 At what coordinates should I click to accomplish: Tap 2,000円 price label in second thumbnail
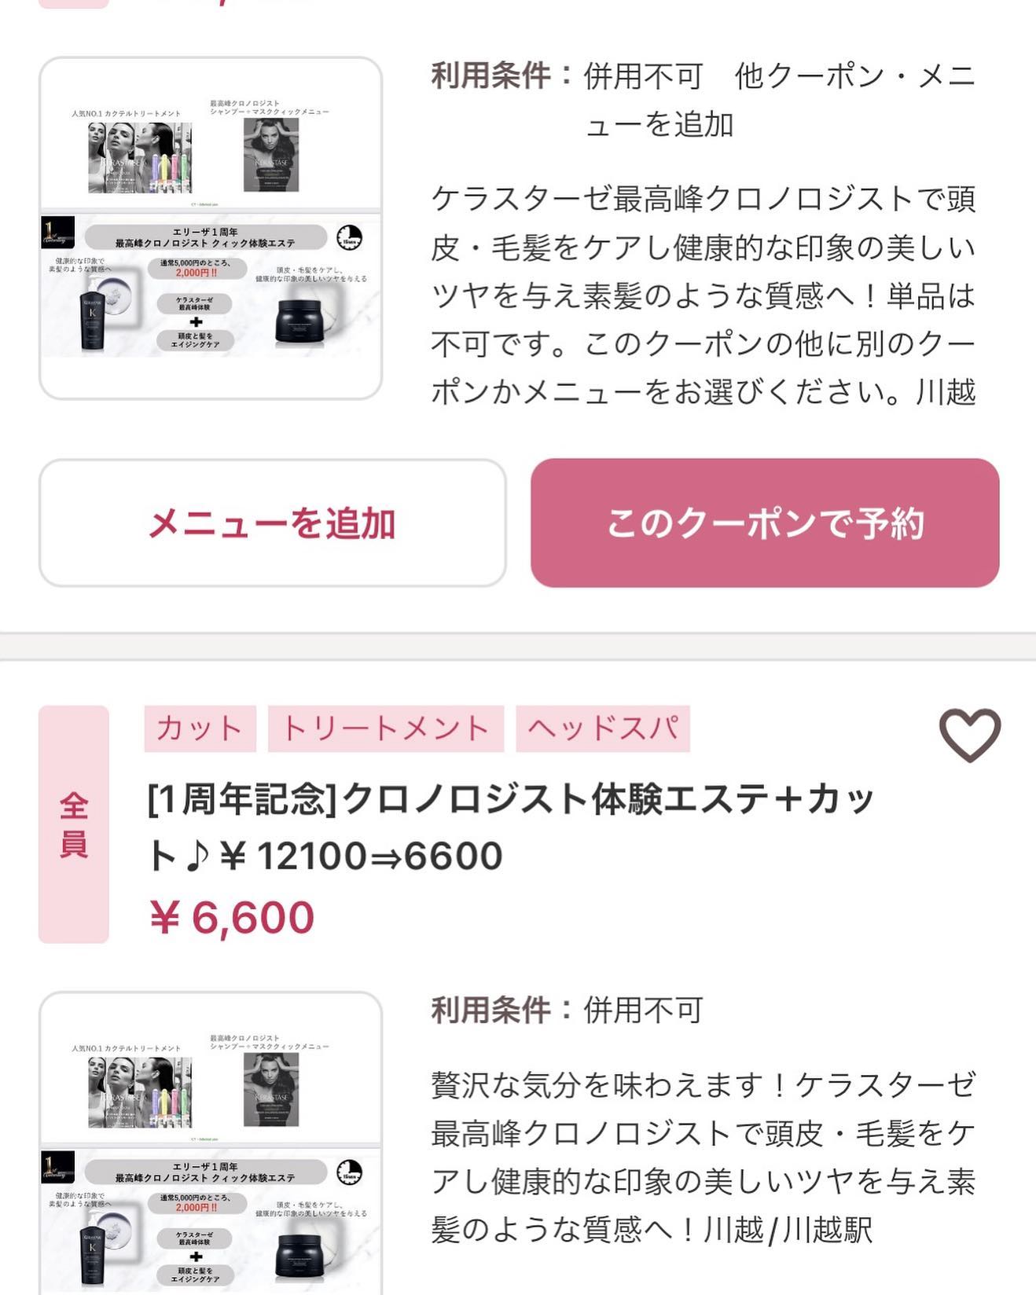coord(197,1207)
